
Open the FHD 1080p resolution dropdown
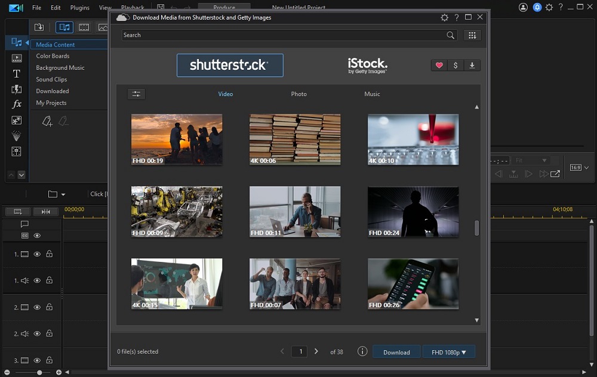[449, 352]
